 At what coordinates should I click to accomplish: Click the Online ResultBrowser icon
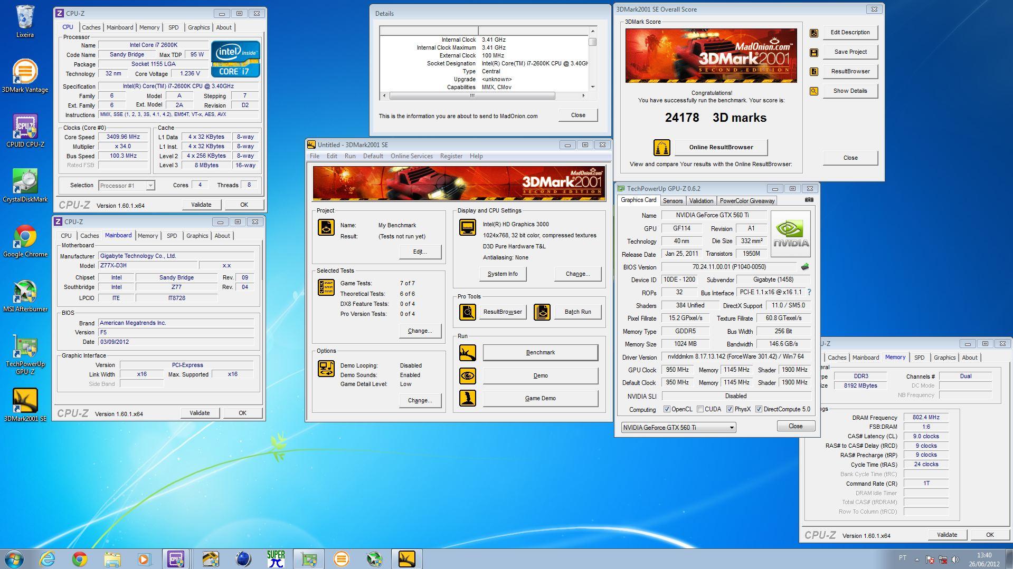[661, 148]
